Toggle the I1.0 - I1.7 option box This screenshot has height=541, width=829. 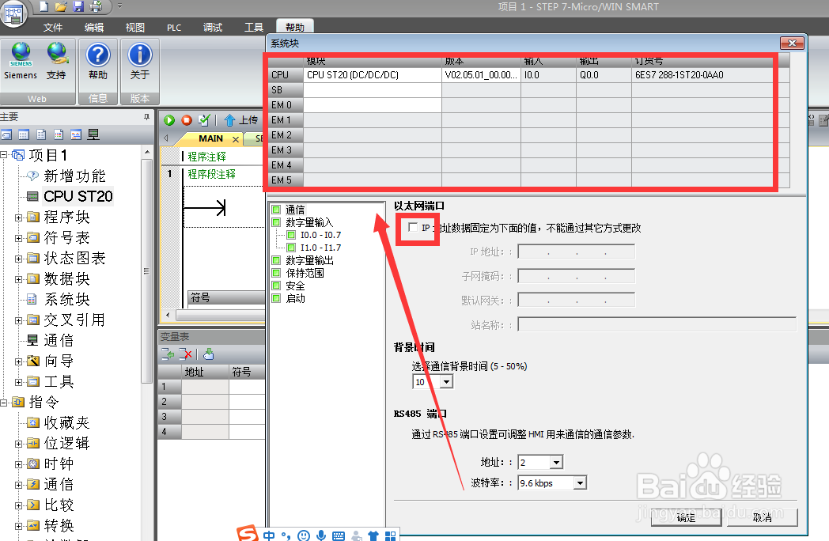291,248
